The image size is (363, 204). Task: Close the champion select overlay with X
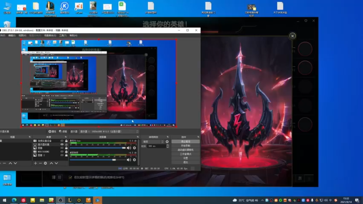[293, 36]
